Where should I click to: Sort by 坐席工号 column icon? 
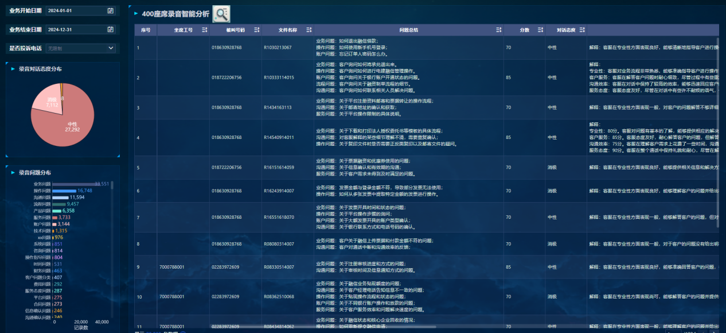(205, 30)
